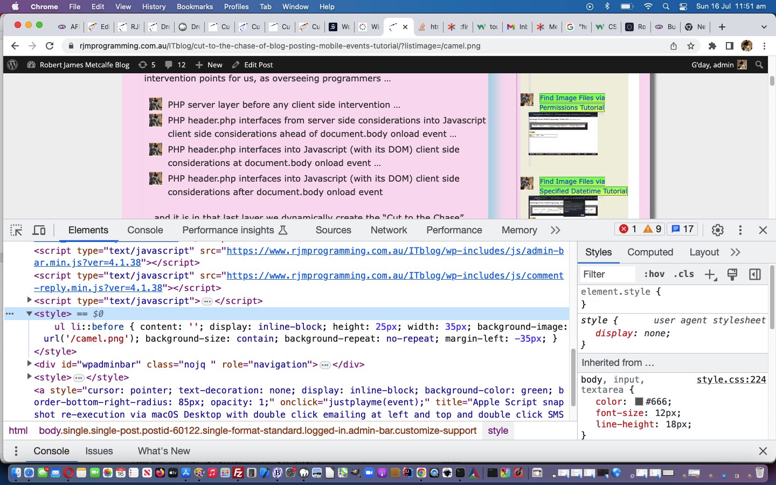Expand the second collapsed style node

[29, 377]
